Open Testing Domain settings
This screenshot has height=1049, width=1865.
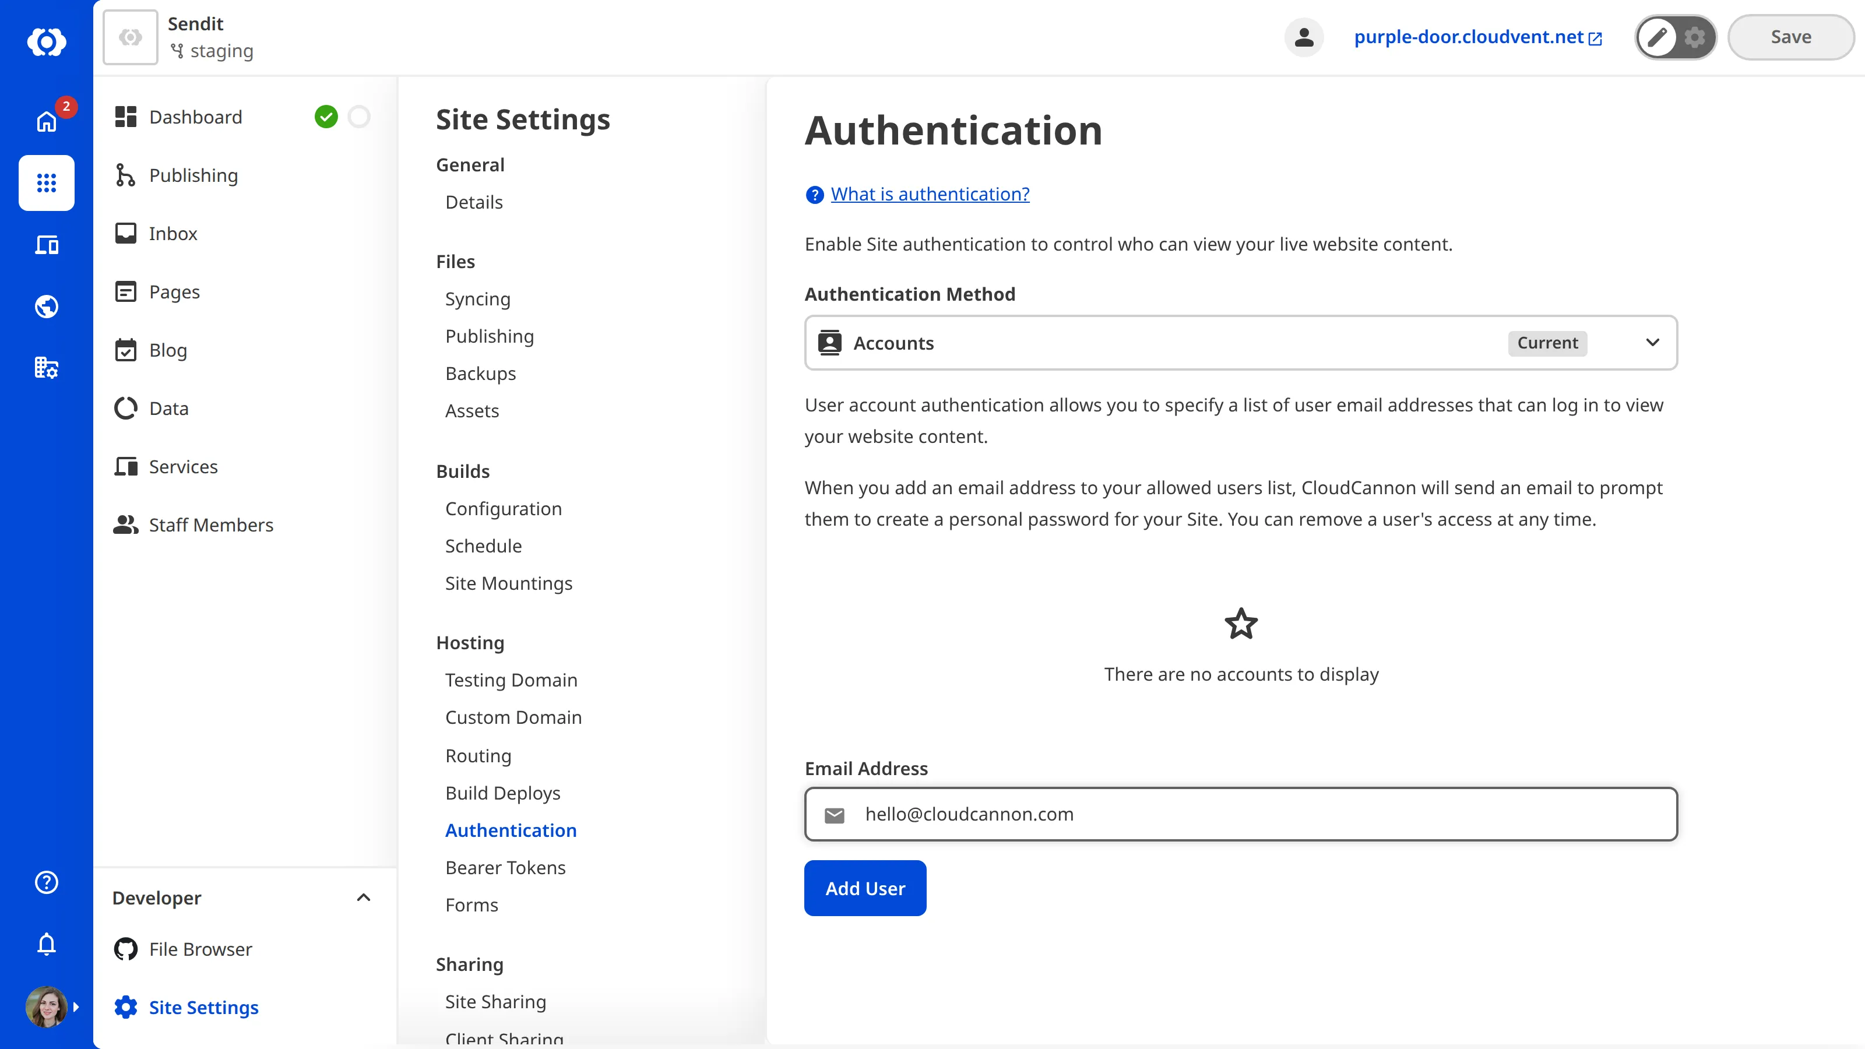(511, 680)
